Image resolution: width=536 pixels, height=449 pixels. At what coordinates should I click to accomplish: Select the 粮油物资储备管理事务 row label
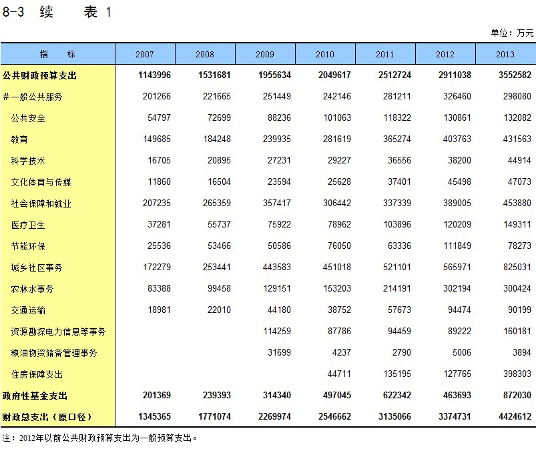pos(54,353)
